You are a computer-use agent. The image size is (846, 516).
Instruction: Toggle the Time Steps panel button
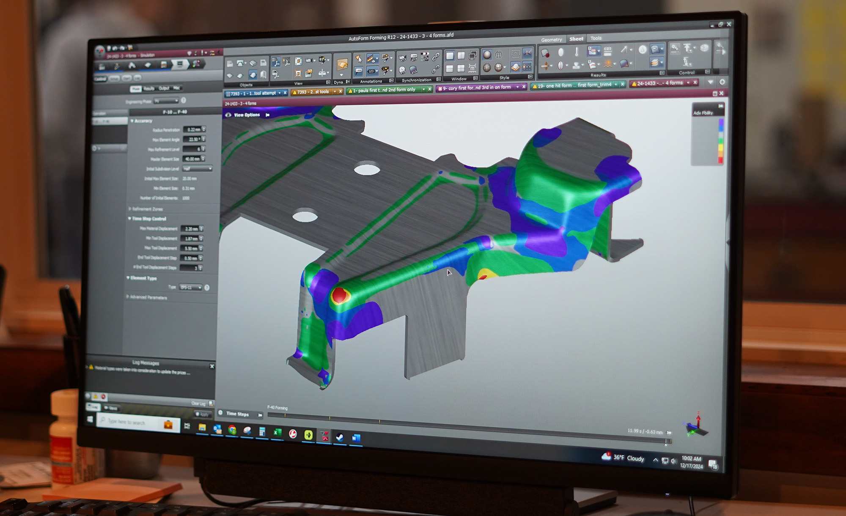coord(237,414)
